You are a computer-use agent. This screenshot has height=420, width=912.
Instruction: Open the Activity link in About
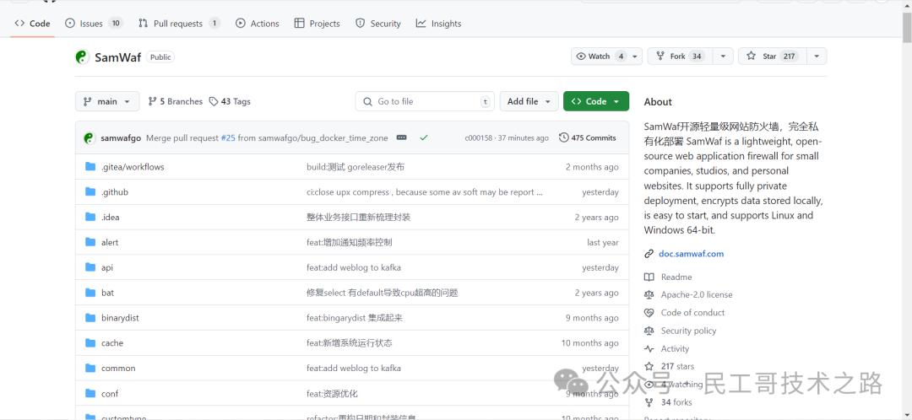(x=675, y=348)
